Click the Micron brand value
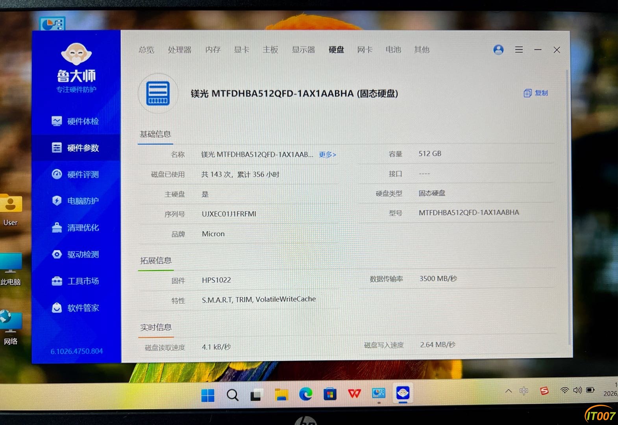Image resolution: width=618 pixels, height=425 pixels. point(213,234)
